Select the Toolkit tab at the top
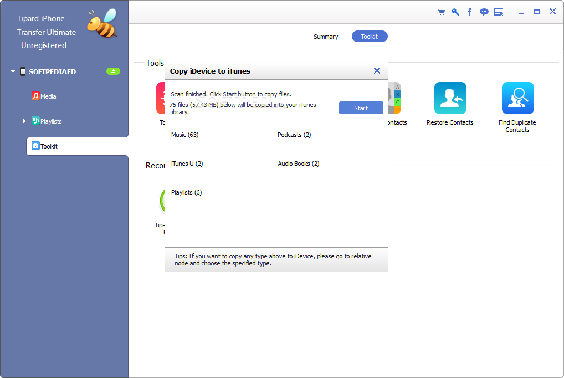564x378 pixels. [x=370, y=37]
